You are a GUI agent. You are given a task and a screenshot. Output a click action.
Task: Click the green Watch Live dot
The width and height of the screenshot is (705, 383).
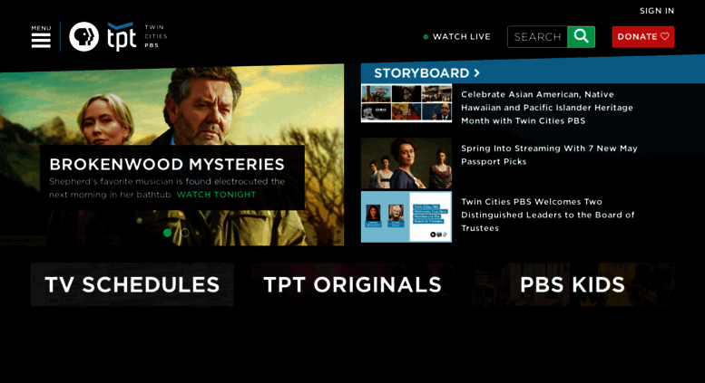426,37
